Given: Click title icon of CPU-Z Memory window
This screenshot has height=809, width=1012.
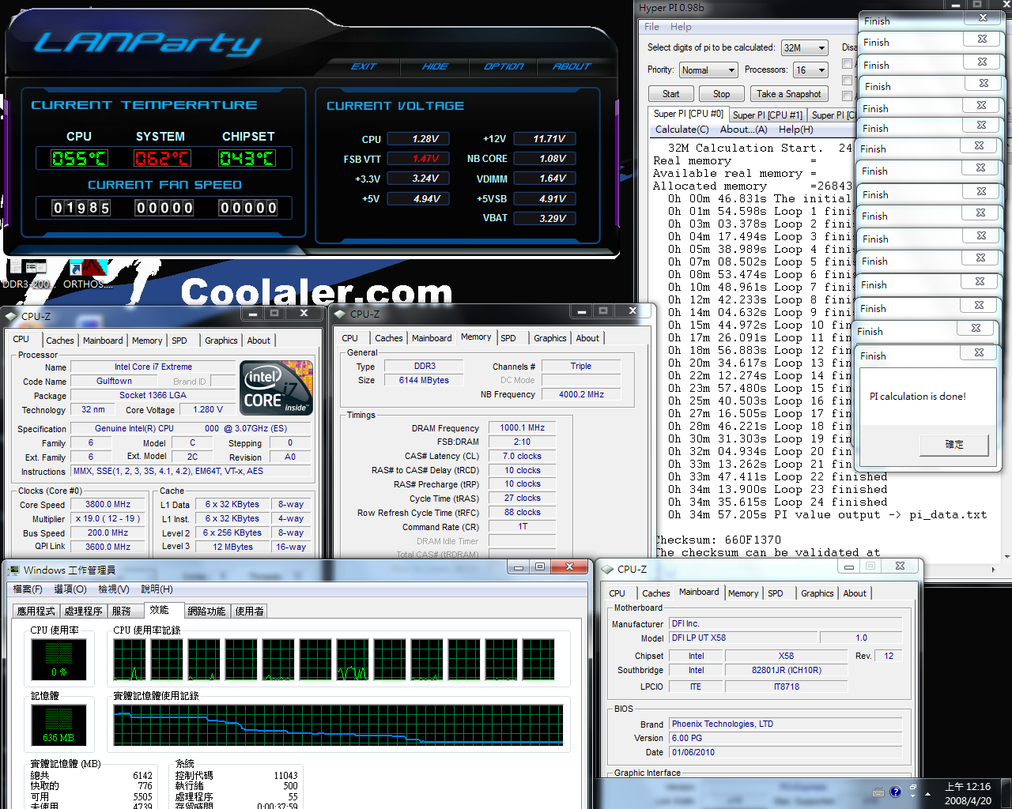Looking at the screenshot, I should 341,314.
